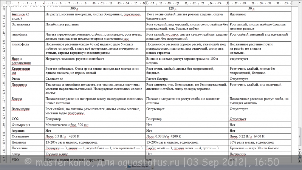Click Нет in Фильтрация row, 120 л column
302x170 pixels.
[x=149, y=125]
